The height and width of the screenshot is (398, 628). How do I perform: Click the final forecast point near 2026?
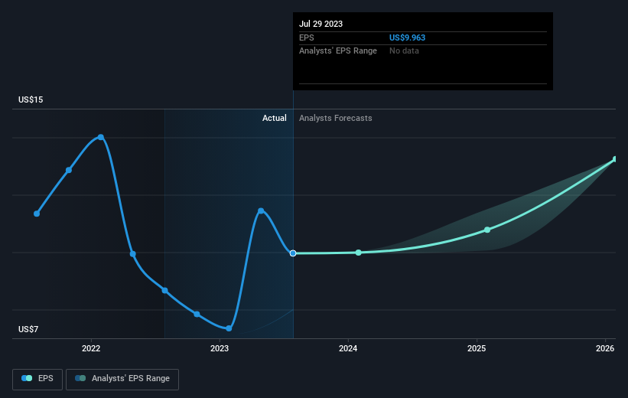(615, 159)
